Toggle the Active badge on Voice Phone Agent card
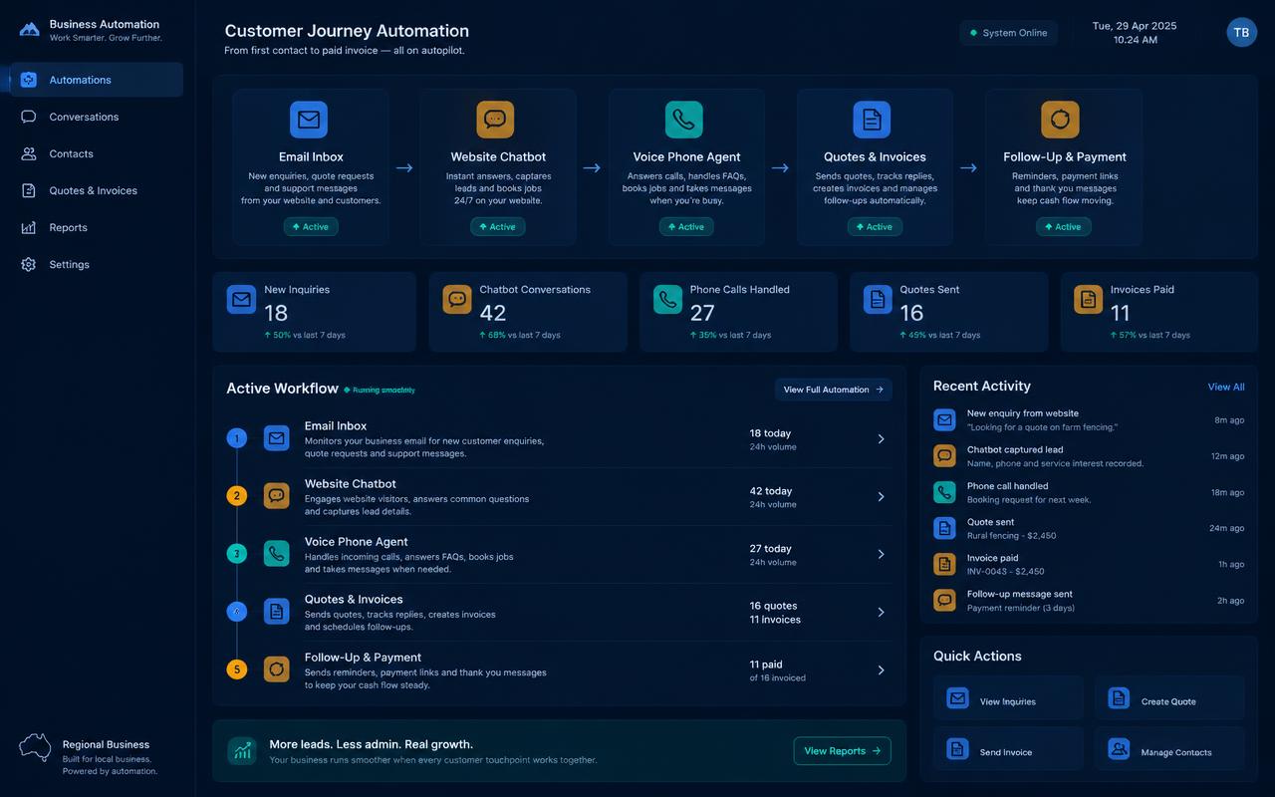The image size is (1275, 797). pos(686,227)
